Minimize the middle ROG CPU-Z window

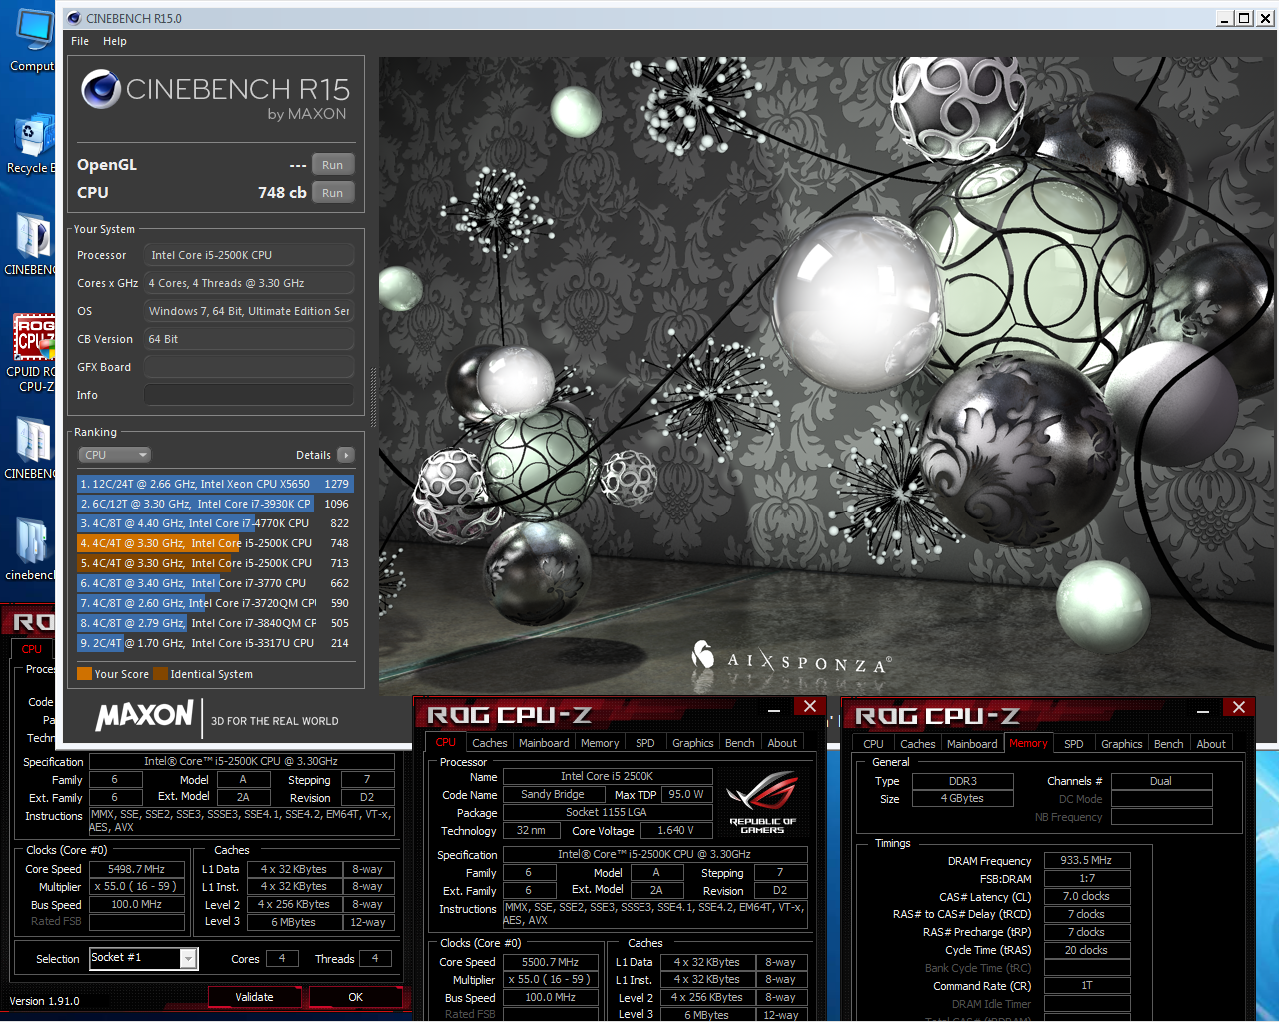(x=774, y=708)
